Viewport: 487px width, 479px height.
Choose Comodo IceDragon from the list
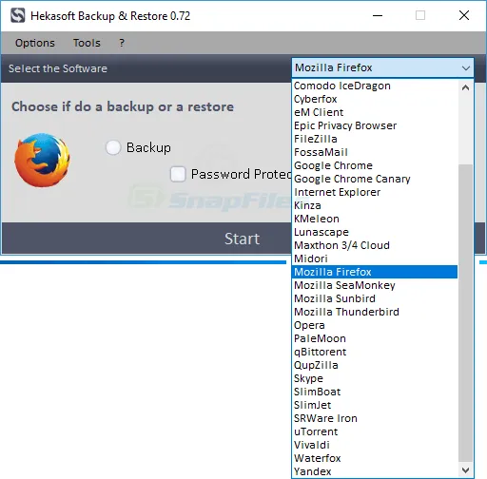(375, 86)
